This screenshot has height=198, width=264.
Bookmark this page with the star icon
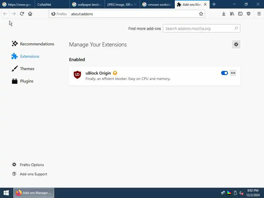pos(201,14)
